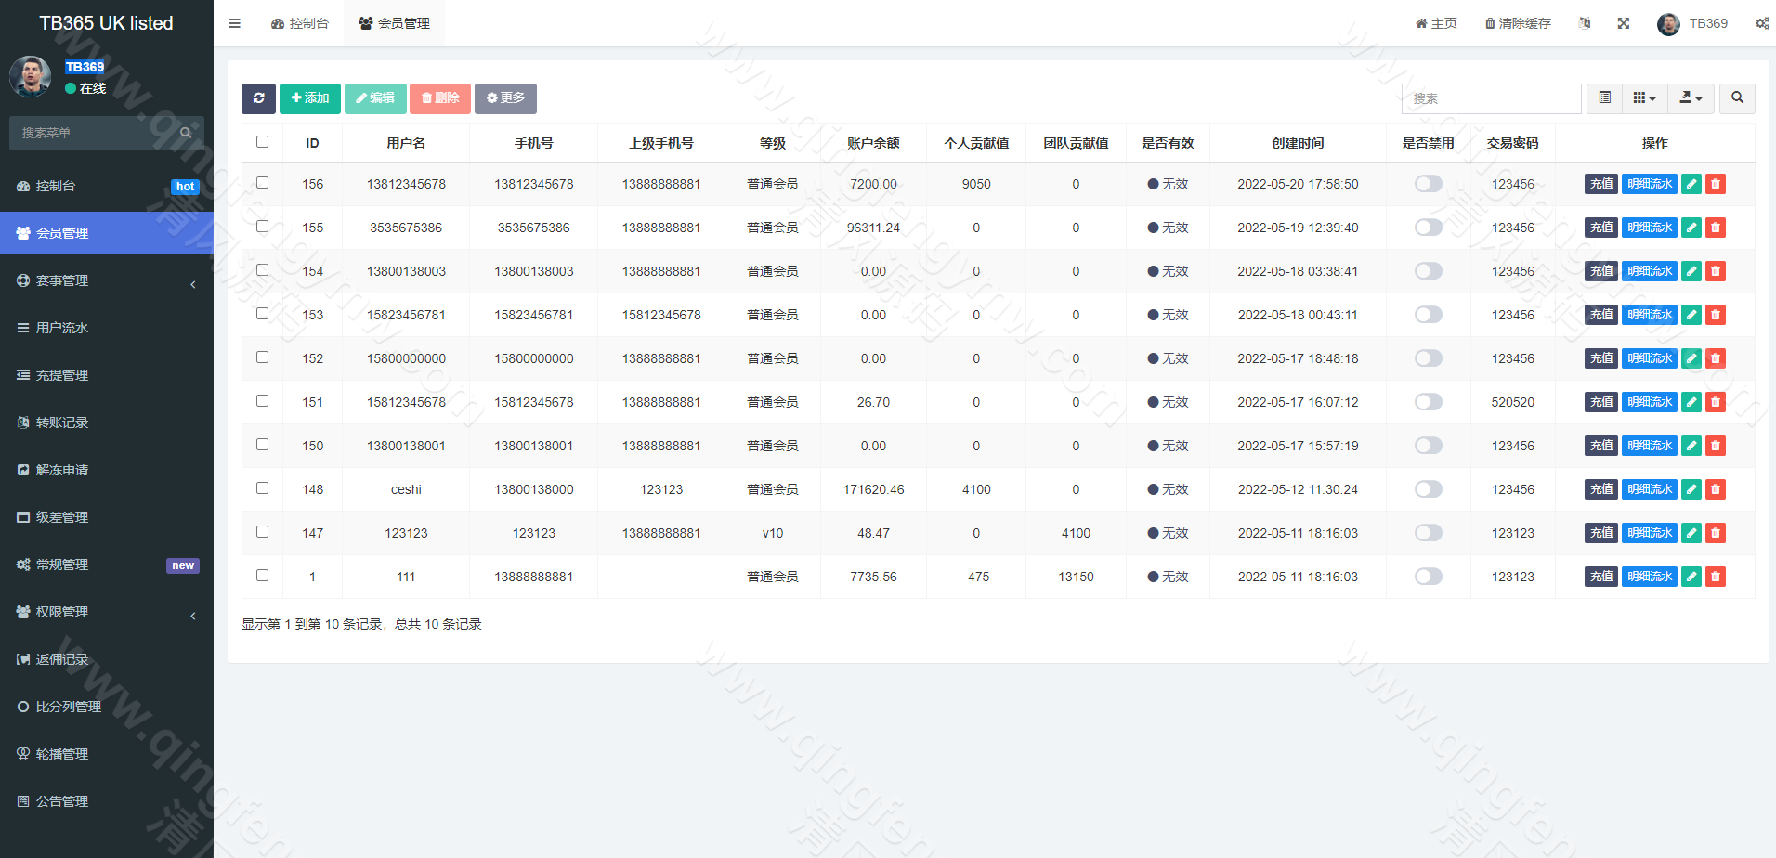Open the settings gear at top right
The image size is (1776, 858).
click(x=1762, y=23)
